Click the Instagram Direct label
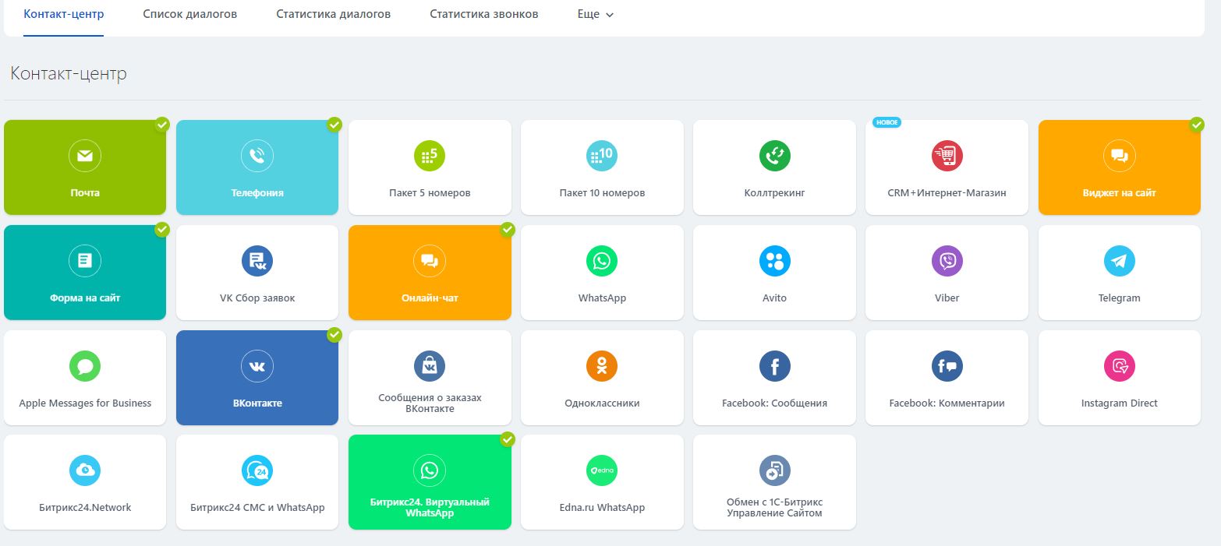The image size is (1221, 546). (x=1120, y=403)
